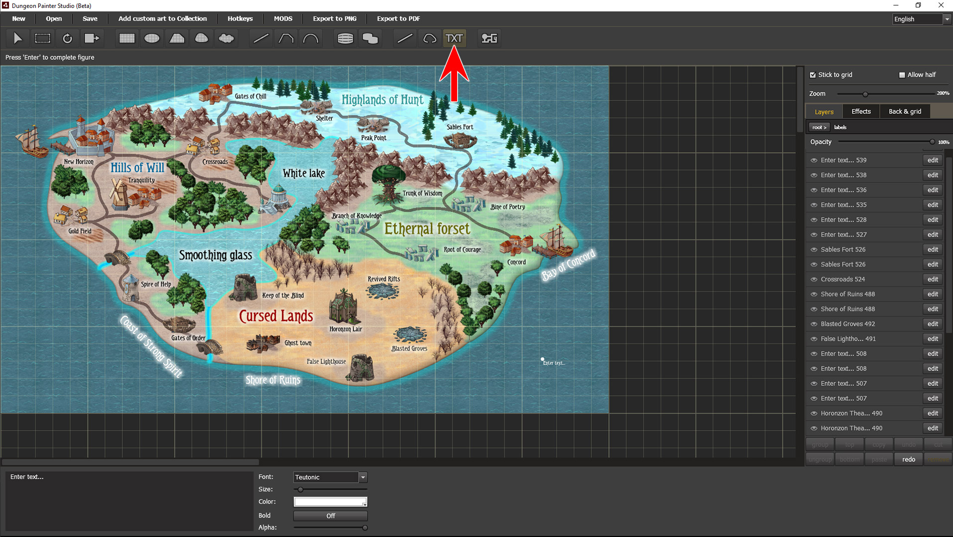Pick the ellipse shape tool
Image resolution: width=953 pixels, height=537 pixels.
point(152,38)
